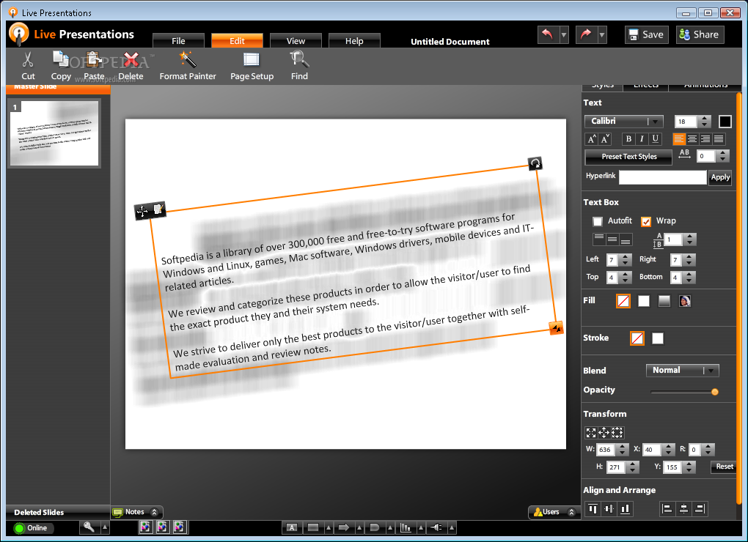Uncheck the Wrap checkbox

(x=646, y=221)
